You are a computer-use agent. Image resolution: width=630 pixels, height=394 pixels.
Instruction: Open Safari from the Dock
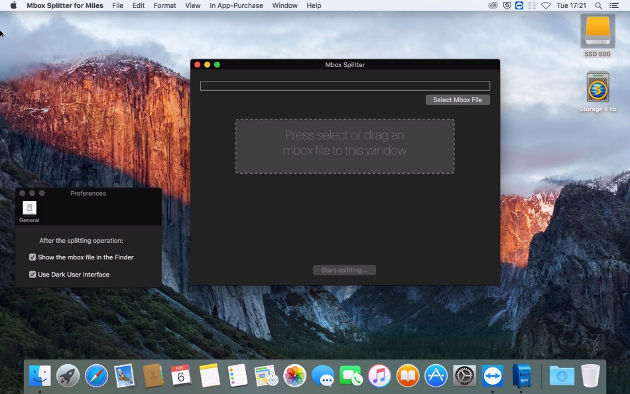(96, 375)
